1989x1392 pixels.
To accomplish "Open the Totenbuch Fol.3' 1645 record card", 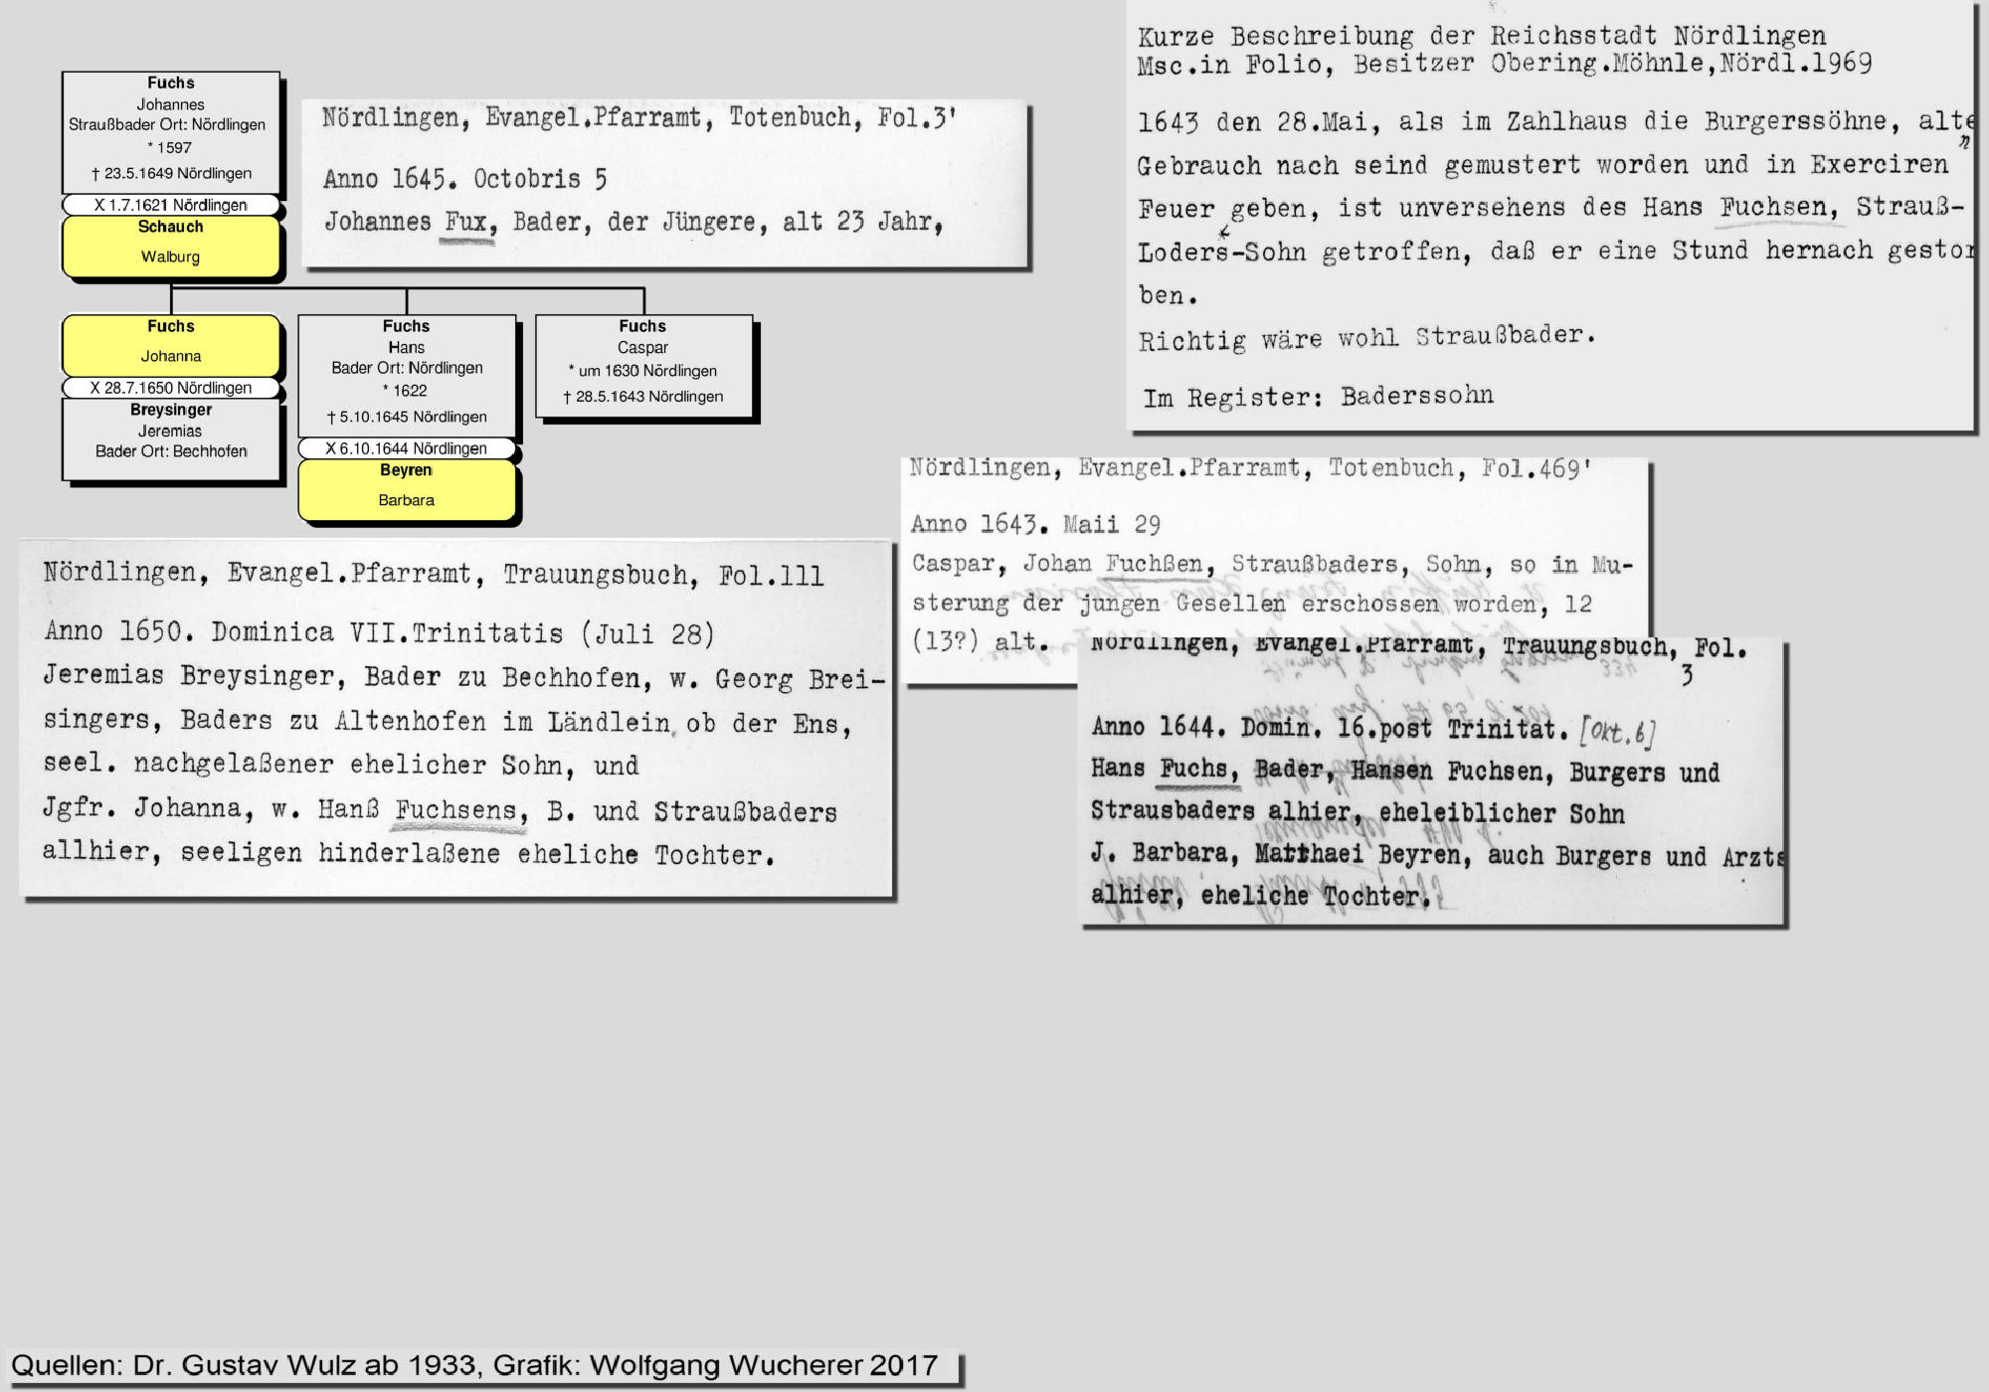I will pyautogui.click(x=663, y=182).
